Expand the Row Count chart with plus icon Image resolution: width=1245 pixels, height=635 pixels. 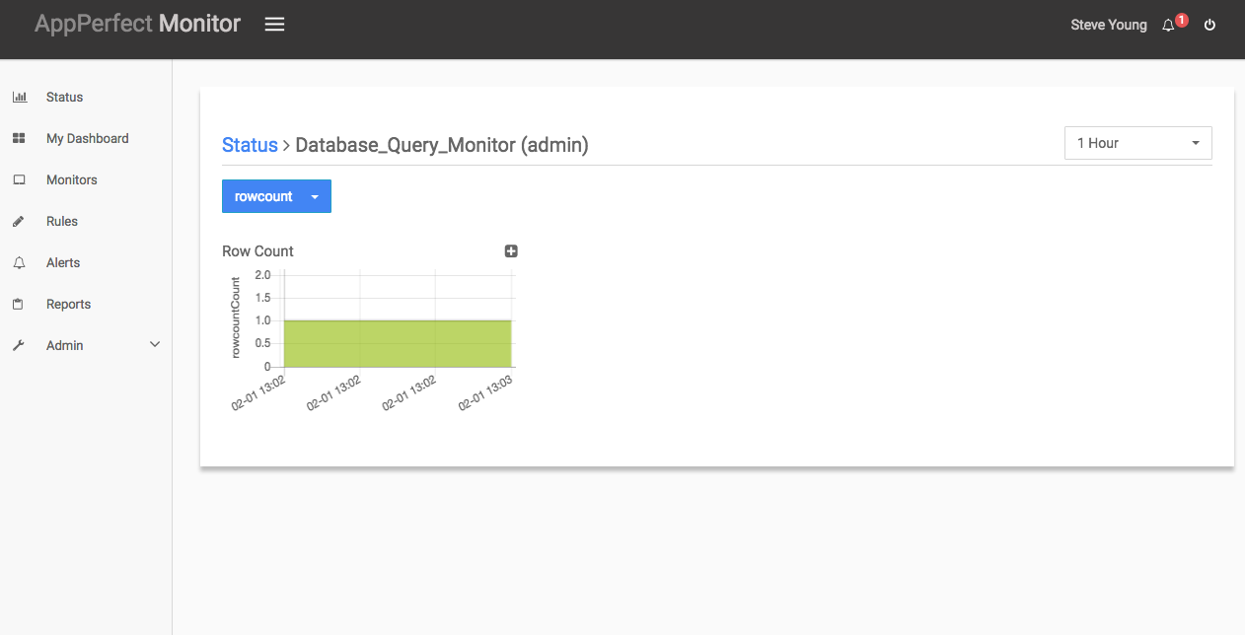pyautogui.click(x=511, y=251)
